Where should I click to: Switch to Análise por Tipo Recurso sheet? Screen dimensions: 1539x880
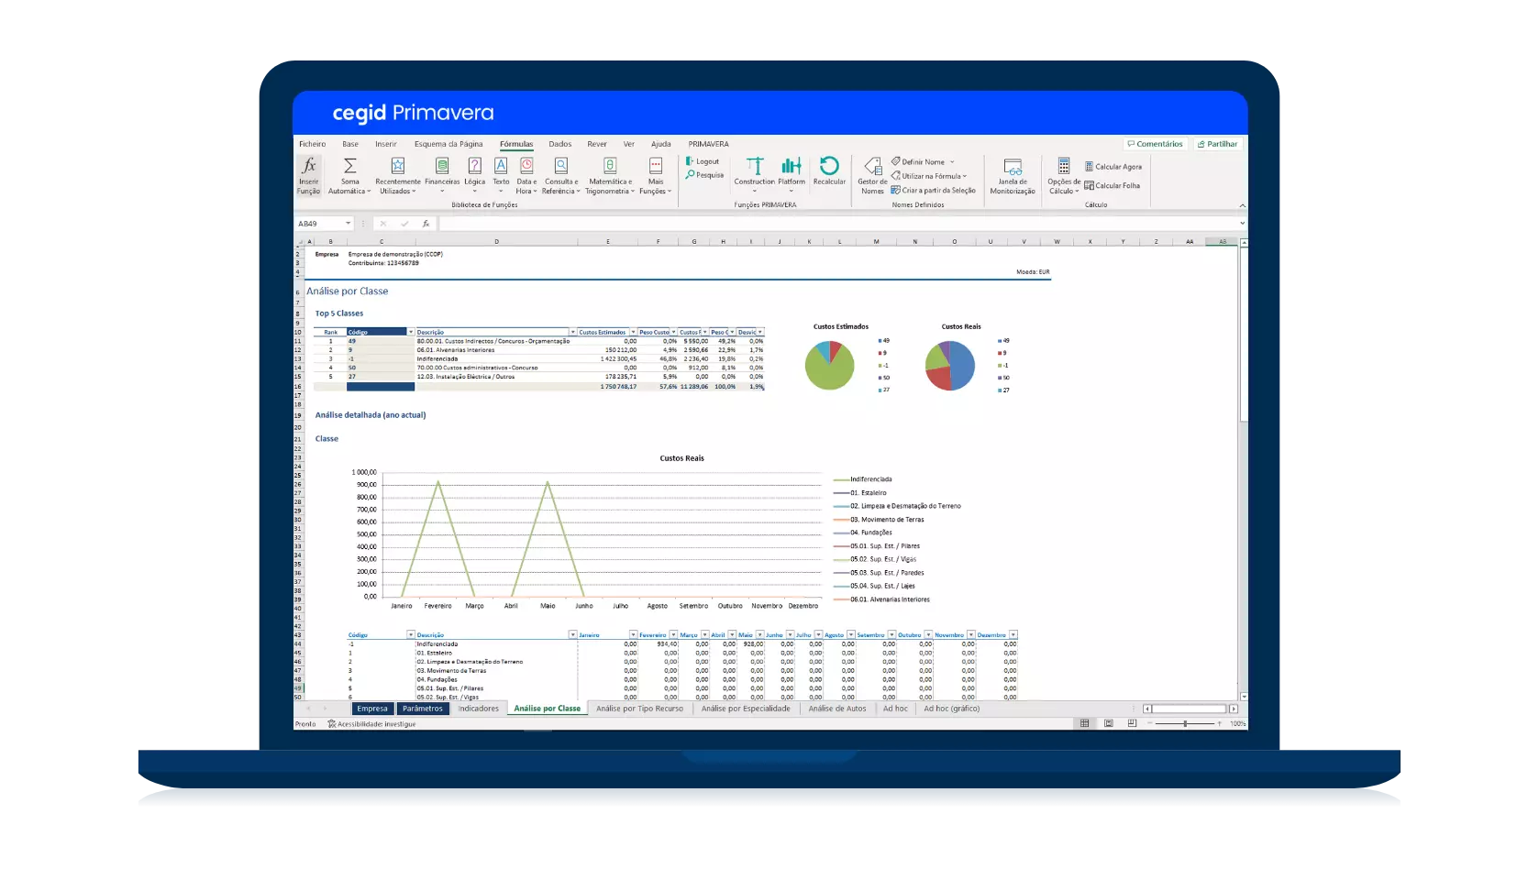[x=639, y=709]
